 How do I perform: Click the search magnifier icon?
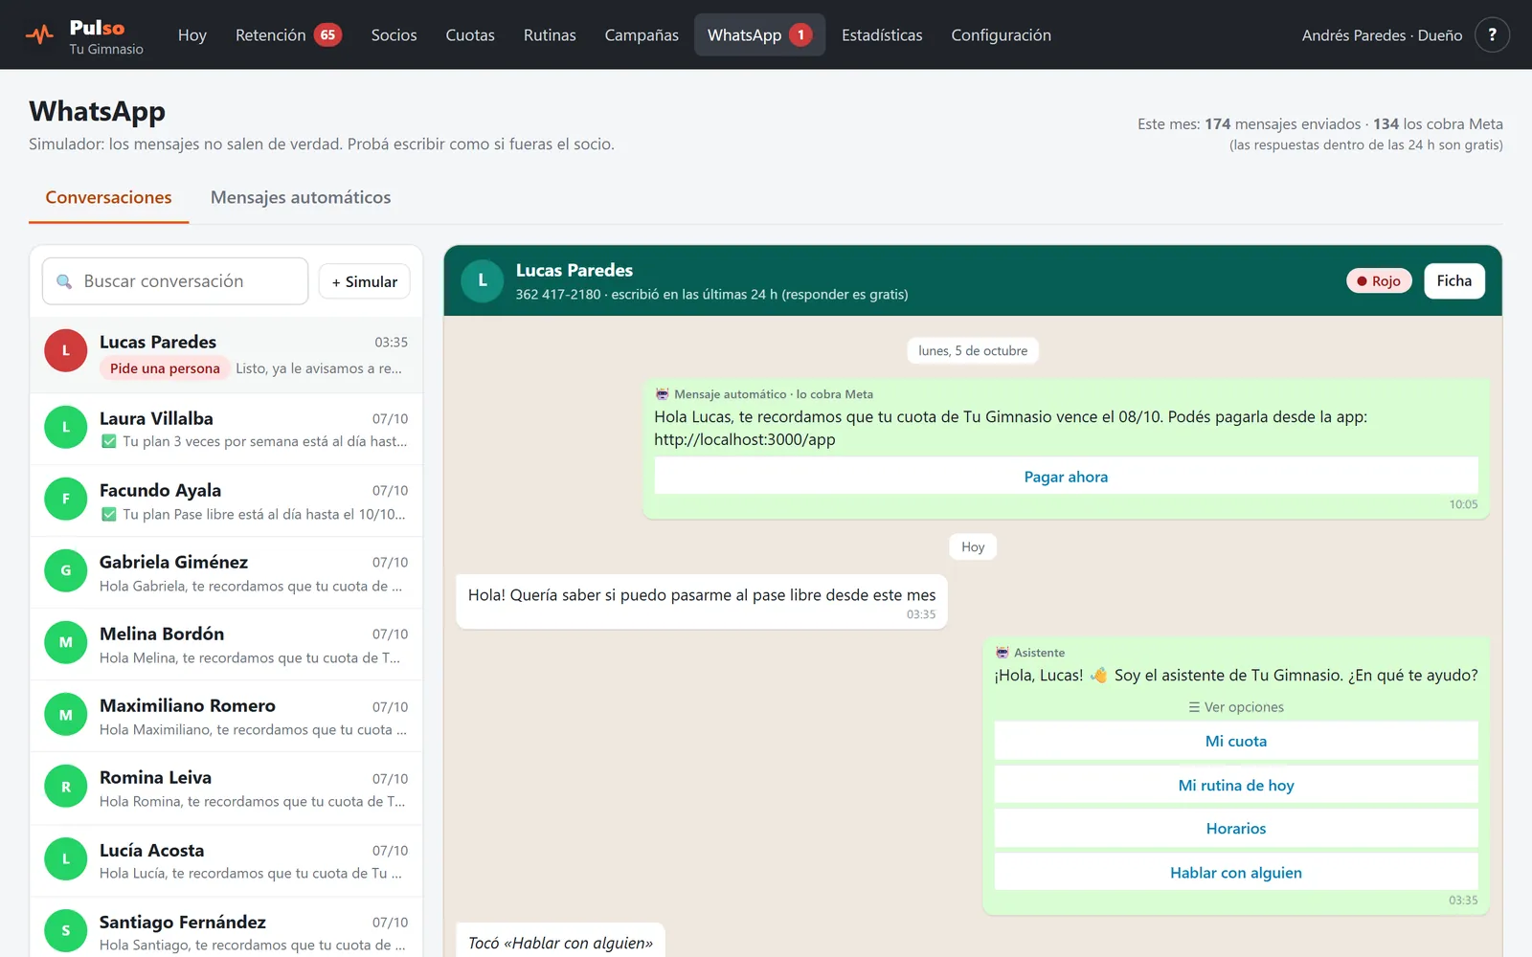pyautogui.click(x=64, y=281)
